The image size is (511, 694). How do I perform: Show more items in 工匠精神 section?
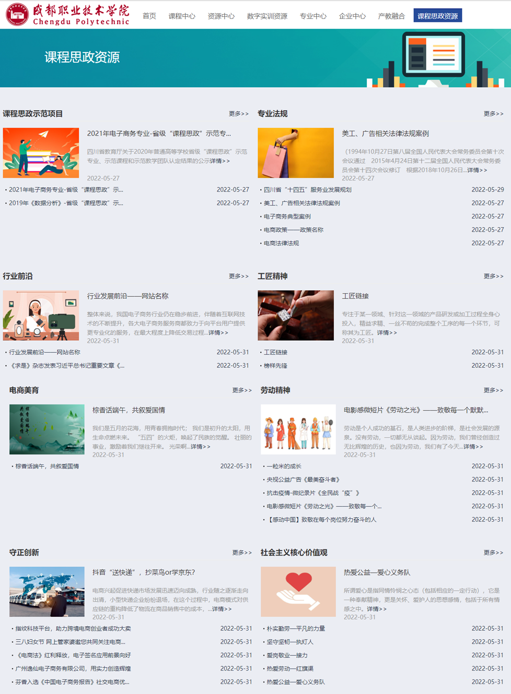[493, 276]
